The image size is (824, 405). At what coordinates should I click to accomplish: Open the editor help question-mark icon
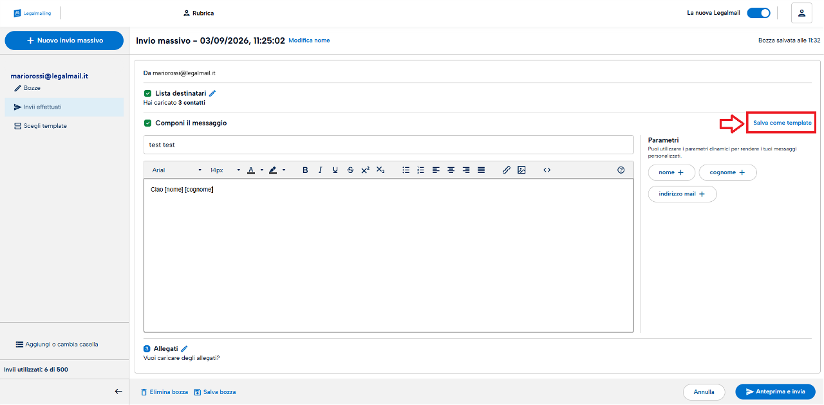tap(621, 170)
